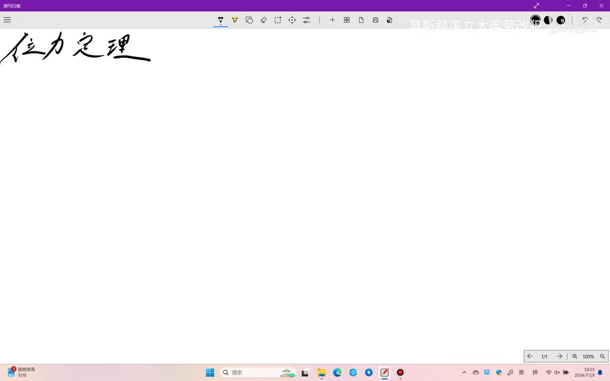Open Task View on the taskbar
This screenshot has height=381, width=610.
click(x=306, y=373)
